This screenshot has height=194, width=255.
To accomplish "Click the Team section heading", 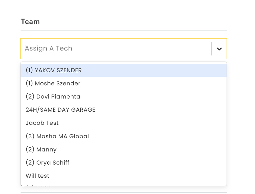I will [30, 22].
